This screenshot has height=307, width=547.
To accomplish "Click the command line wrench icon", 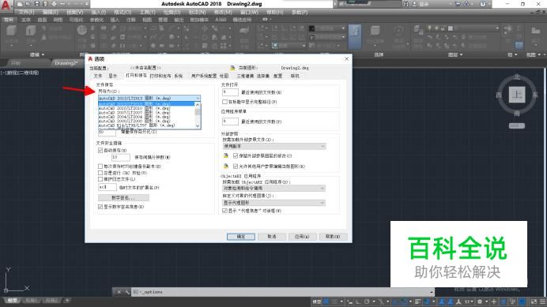I will [x=126, y=292].
